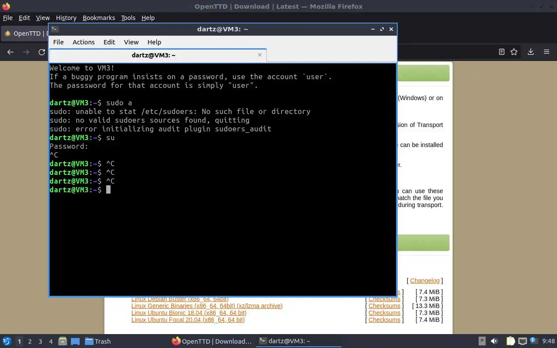
Task: Open Firefox downloads panel
Action: point(530,52)
